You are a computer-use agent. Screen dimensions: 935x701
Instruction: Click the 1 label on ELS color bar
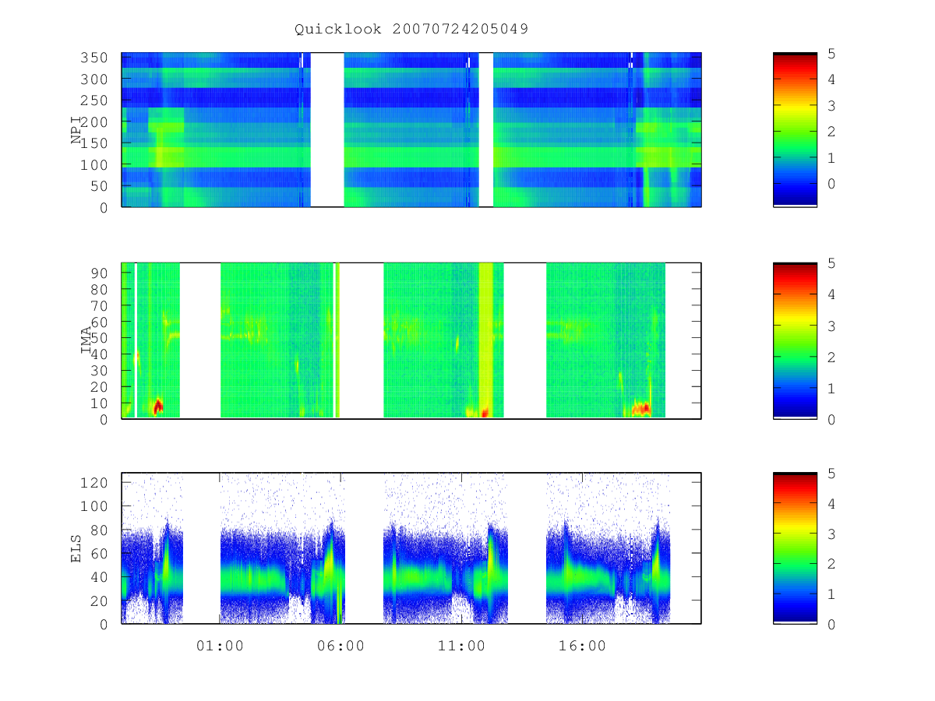click(x=832, y=594)
